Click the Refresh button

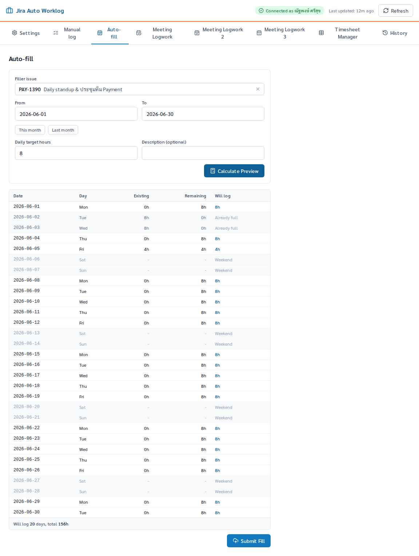(395, 11)
